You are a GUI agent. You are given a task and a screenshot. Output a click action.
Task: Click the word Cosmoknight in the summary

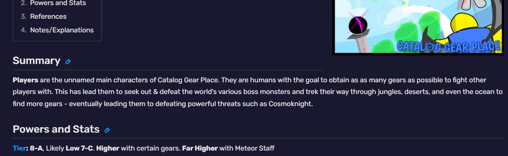pyautogui.click(x=290, y=104)
